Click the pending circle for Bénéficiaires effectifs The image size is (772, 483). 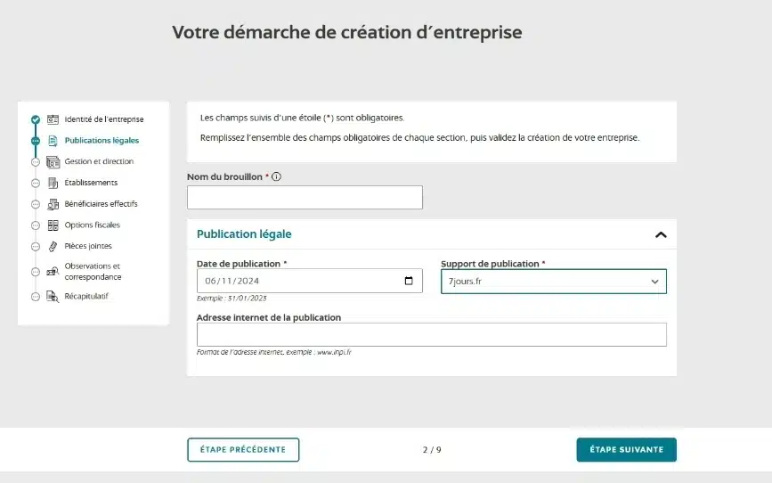36,204
